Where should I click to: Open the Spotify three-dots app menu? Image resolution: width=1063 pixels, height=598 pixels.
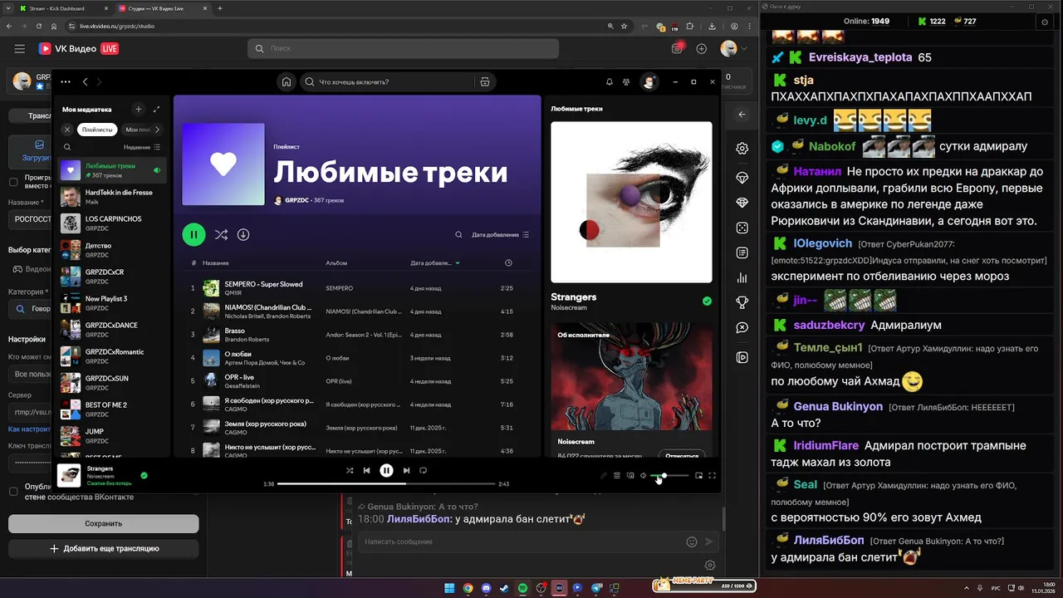tap(66, 82)
